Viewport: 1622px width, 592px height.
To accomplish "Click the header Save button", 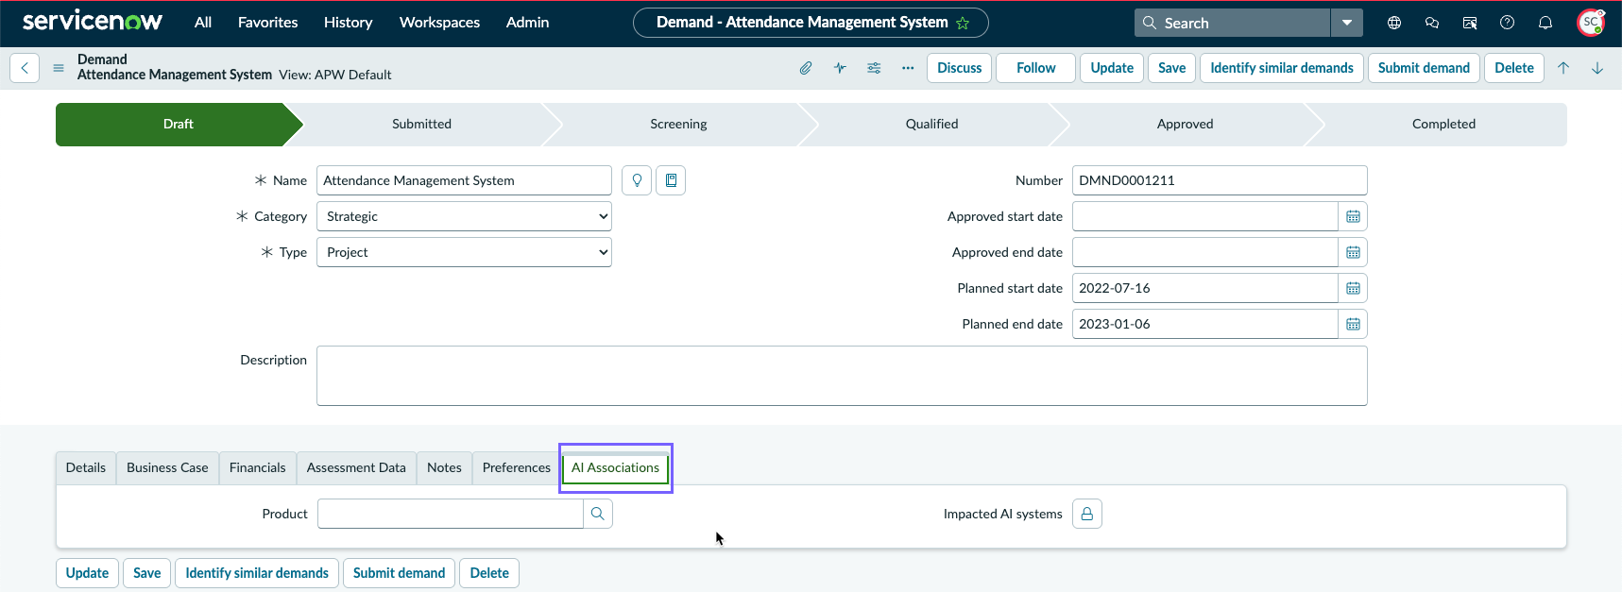I will (x=1172, y=68).
